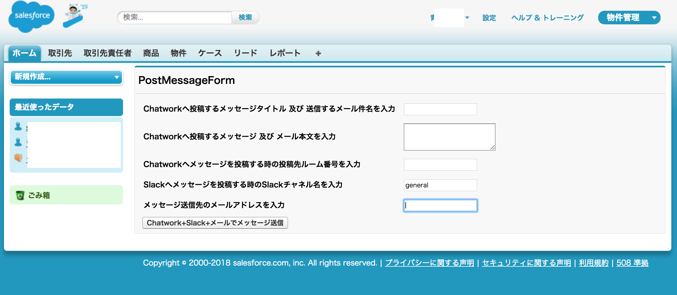Image resolution: width=677 pixels, height=295 pixels.
Task: Click the second person icon in recent items
Action: pos(18,142)
